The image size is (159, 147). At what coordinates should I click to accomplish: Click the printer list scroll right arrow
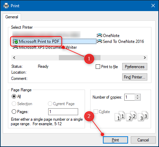point(145,57)
